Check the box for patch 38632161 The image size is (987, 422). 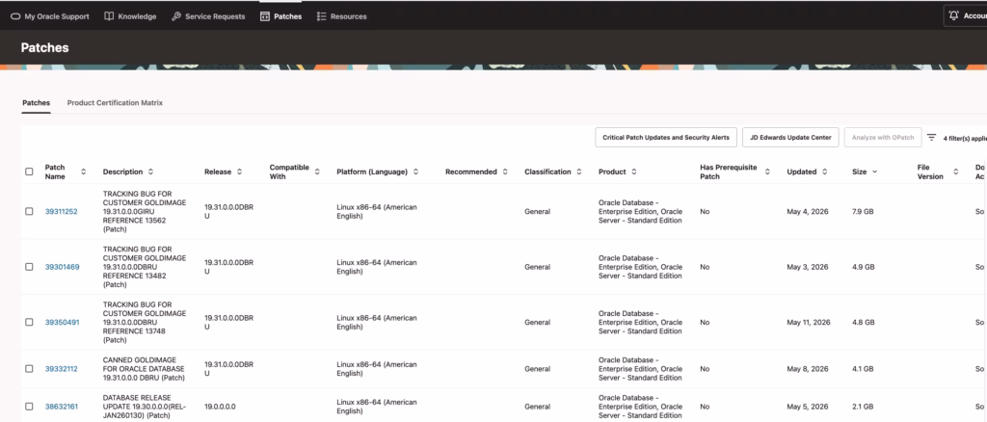(29, 407)
